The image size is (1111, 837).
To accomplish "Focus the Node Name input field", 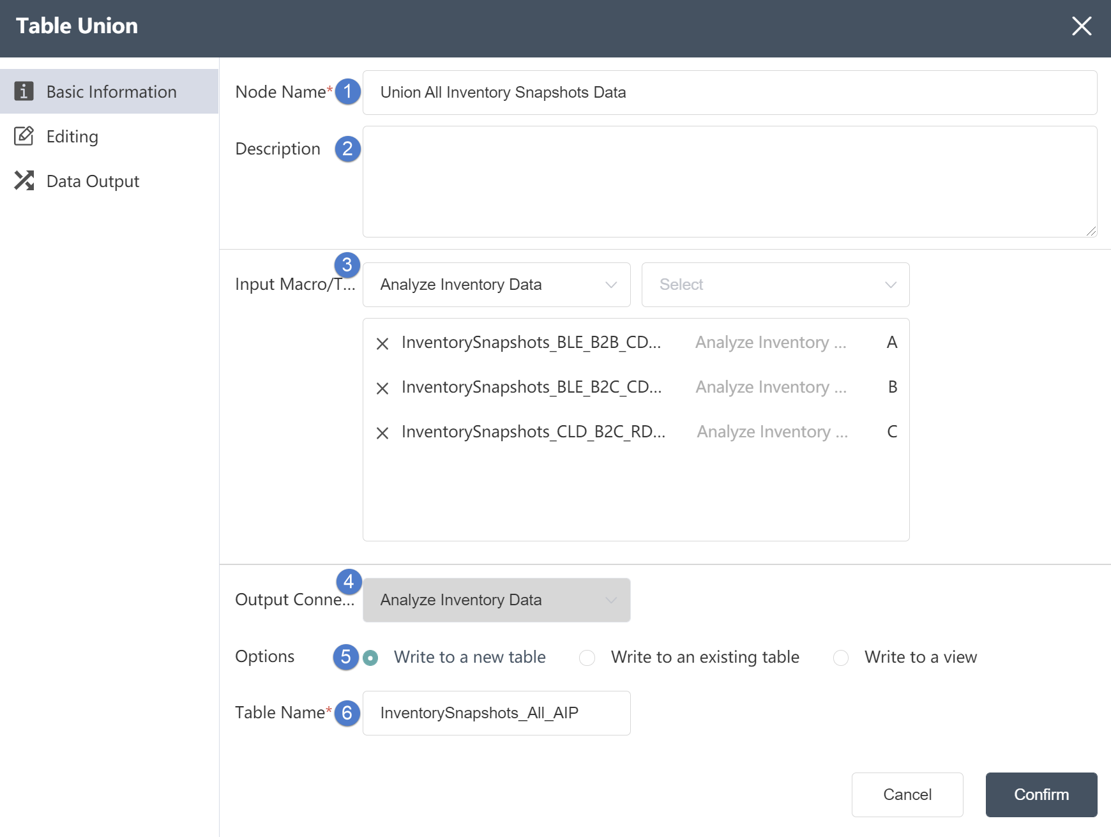I will point(730,93).
